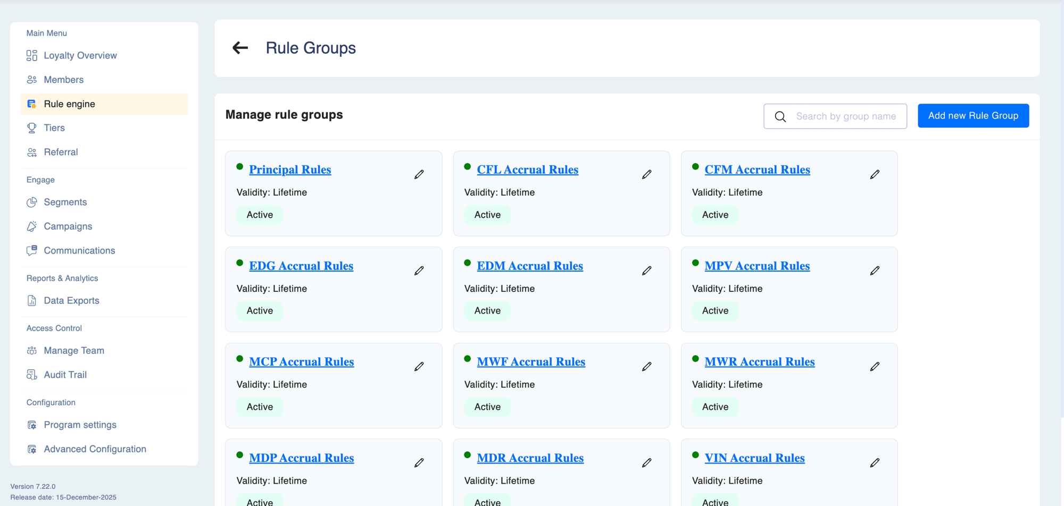Click the Active badge on Principal Rules card
Image resolution: width=1064 pixels, height=506 pixels.
tap(260, 215)
